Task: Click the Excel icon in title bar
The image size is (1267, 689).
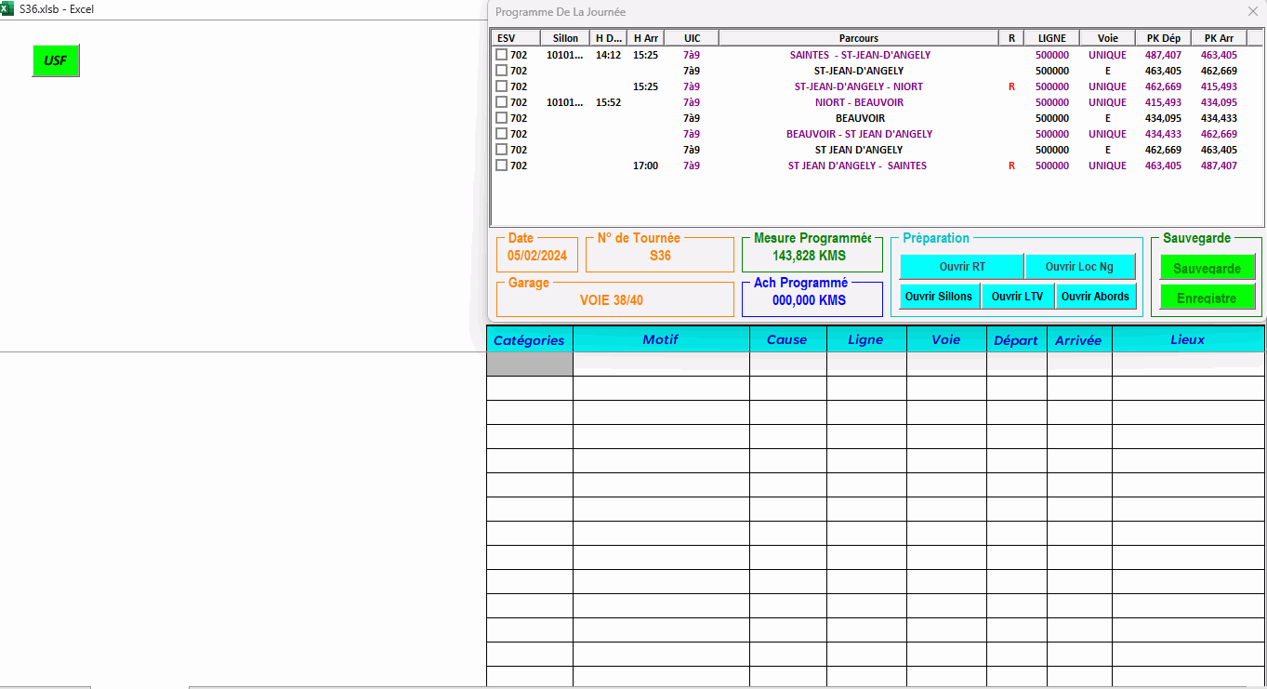Action: coord(7,8)
